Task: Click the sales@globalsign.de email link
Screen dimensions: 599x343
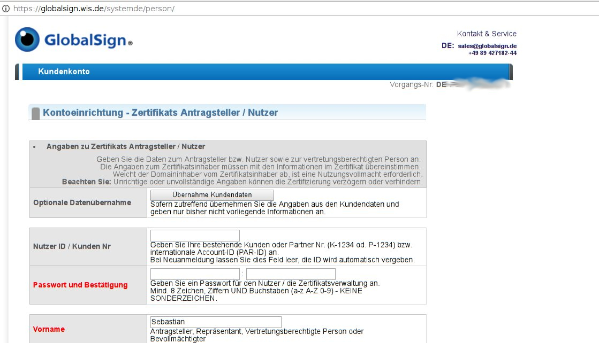Action: [x=487, y=46]
